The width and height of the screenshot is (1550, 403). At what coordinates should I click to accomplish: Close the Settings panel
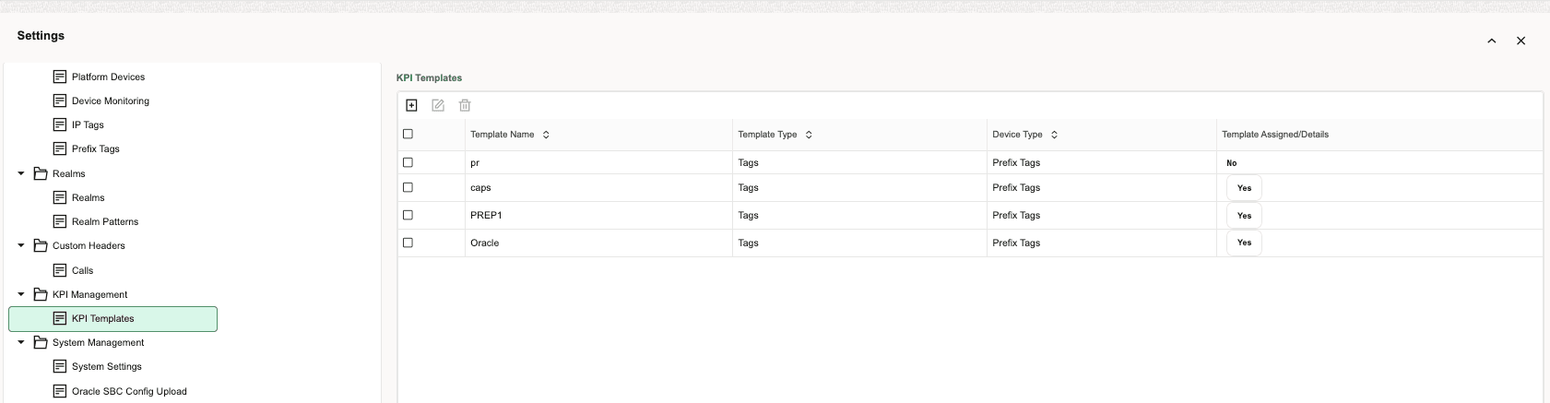[1520, 41]
